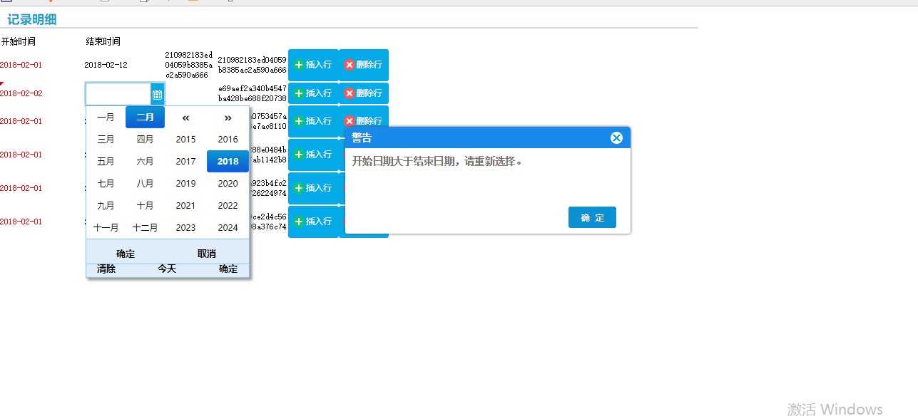This screenshot has width=918, height=416.
Task: Click the 警告 dialog title bar text
Action: coord(362,138)
